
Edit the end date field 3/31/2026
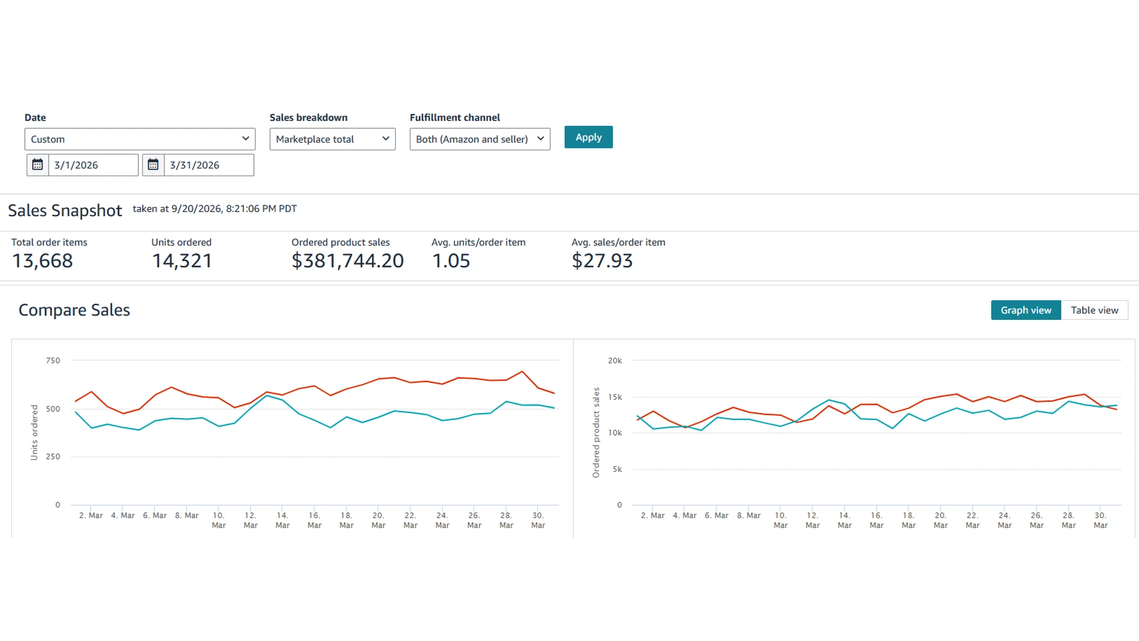209,165
